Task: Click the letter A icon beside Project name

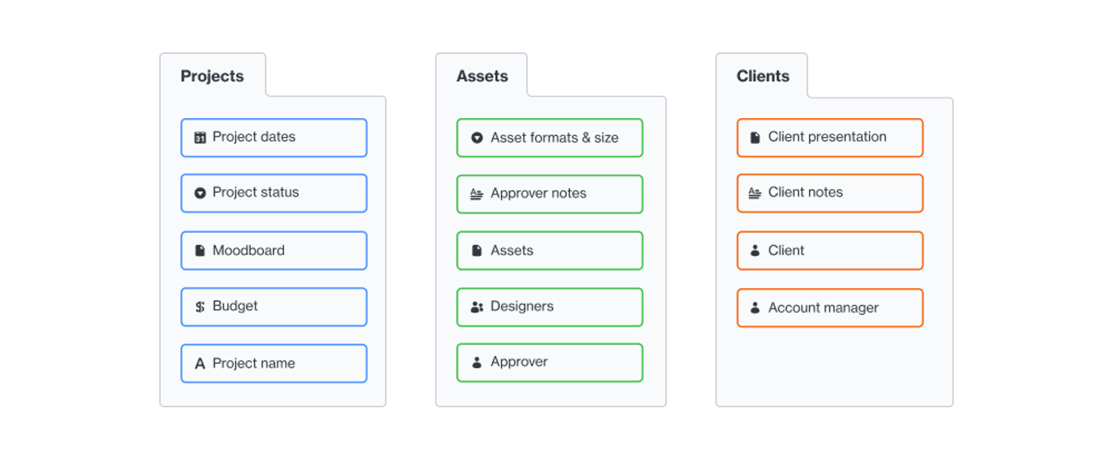Action: [x=200, y=363]
